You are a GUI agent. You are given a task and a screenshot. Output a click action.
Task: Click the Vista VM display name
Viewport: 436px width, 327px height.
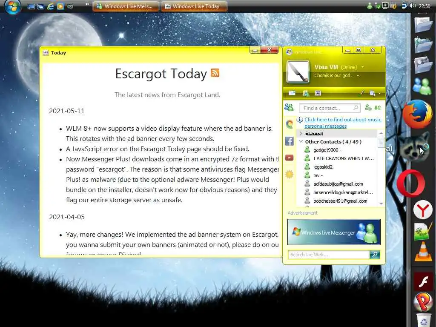tap(326, 67)
